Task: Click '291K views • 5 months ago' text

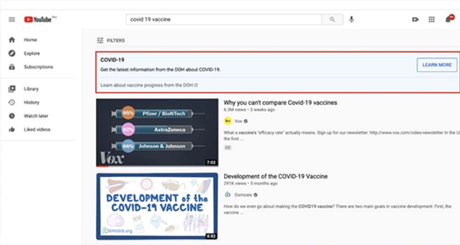Action: [x=250, y=184]
